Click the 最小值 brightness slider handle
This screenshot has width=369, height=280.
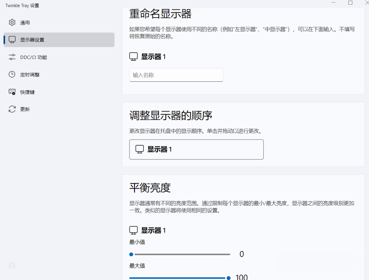(131, 254)
